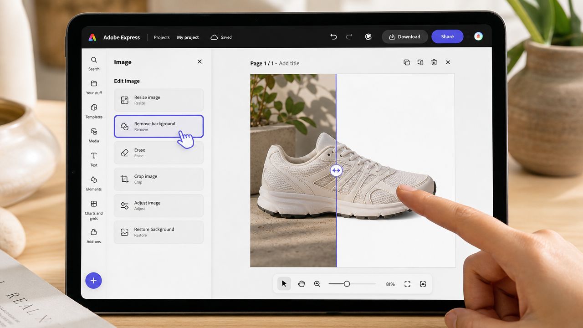Click the zoom slider knob

(x=347, y=284)
